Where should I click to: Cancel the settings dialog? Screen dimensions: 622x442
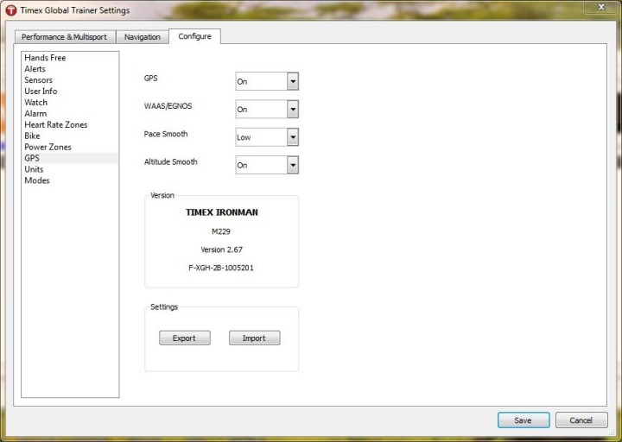(581, 420)
